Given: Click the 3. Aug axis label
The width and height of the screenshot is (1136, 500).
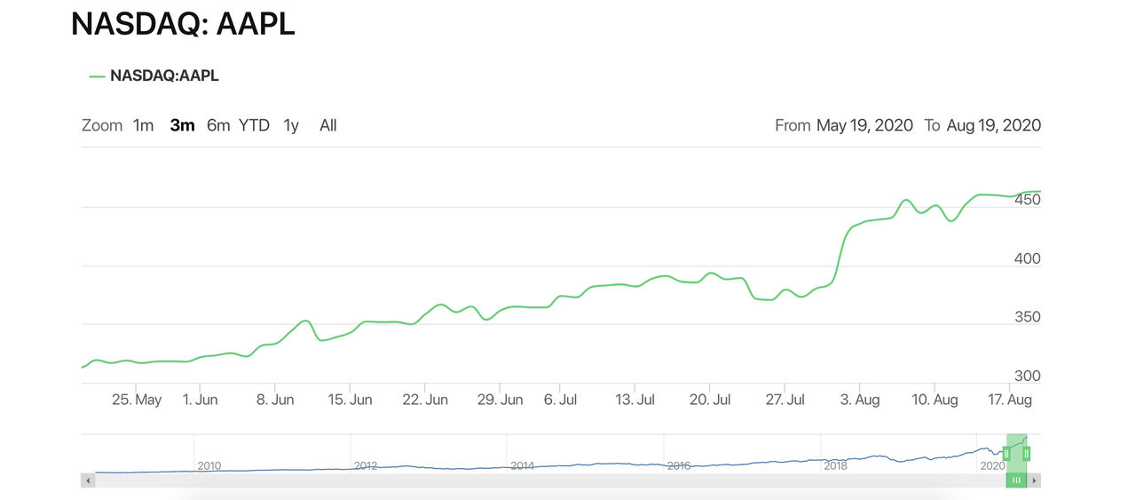Looking at the screenshot, I should click(860, 400).
